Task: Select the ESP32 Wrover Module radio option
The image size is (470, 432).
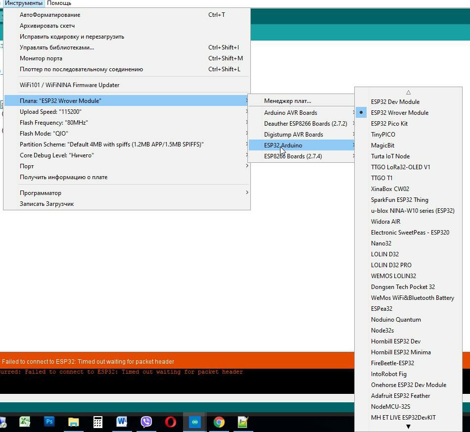Action: pyautogui.click(x=408, y=113)
